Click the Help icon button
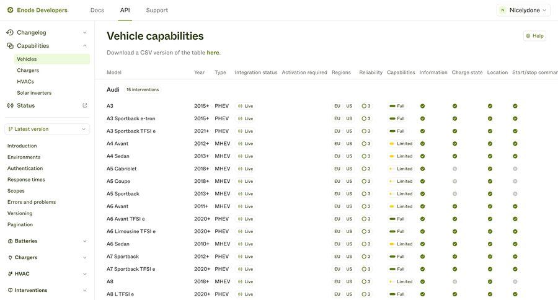This screenshot has height=300, width=558. click(x=534, y=36)
